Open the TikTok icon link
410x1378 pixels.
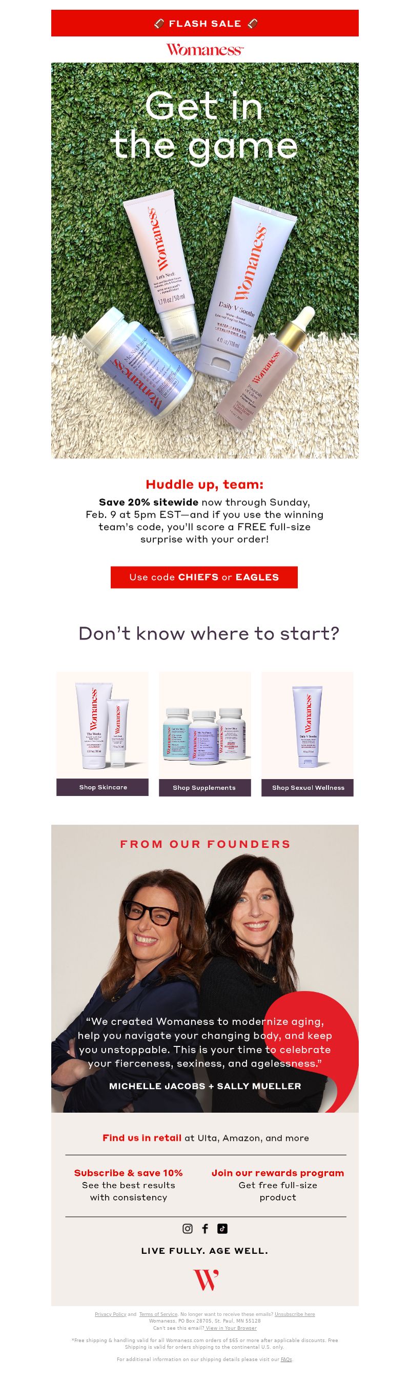click(222, 1228)
